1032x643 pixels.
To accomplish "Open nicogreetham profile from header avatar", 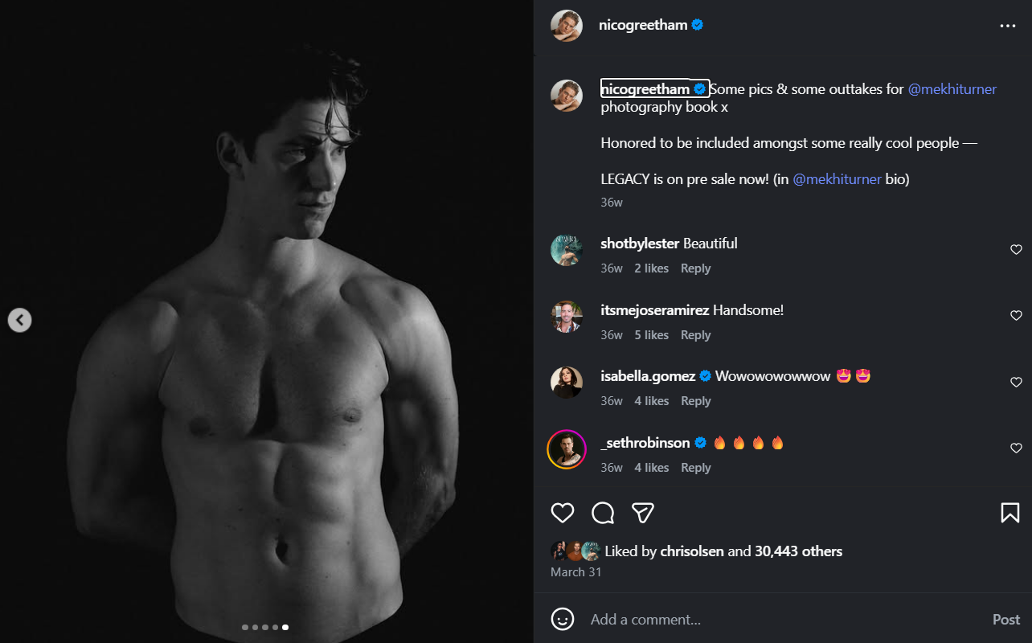I will click(567, 26).
